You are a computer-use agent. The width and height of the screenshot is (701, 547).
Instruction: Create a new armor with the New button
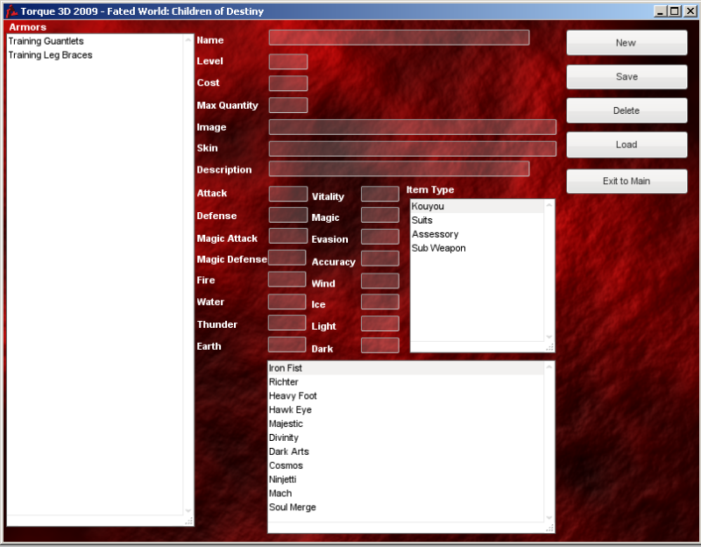click(626, 42)
